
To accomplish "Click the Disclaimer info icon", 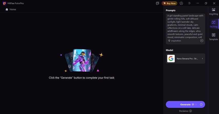I will 191,111.
